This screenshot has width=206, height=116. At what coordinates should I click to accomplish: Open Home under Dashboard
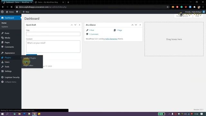[x=4, y=23]
